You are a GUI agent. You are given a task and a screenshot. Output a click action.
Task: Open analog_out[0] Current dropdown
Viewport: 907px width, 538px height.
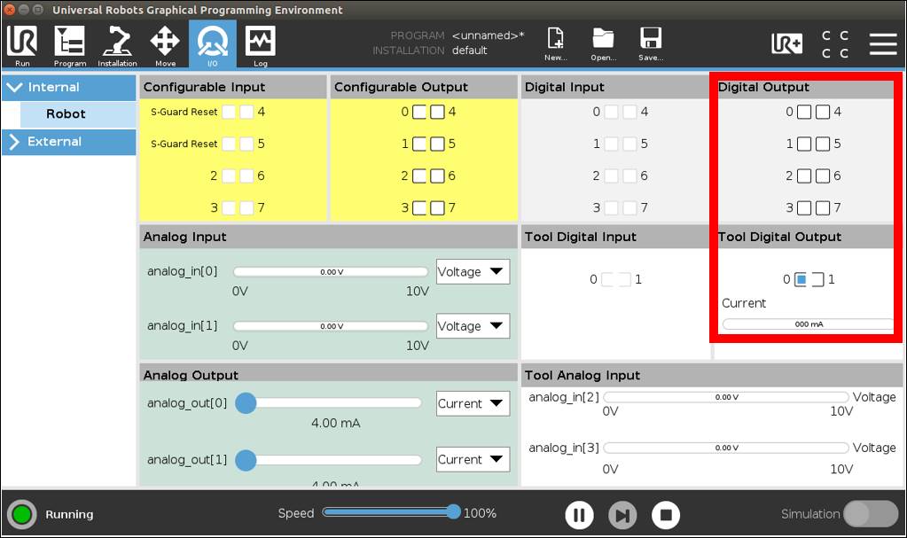[473, 403]
